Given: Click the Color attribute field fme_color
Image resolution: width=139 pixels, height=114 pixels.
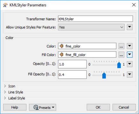Looking at the screenshot, I should (87, 46).
